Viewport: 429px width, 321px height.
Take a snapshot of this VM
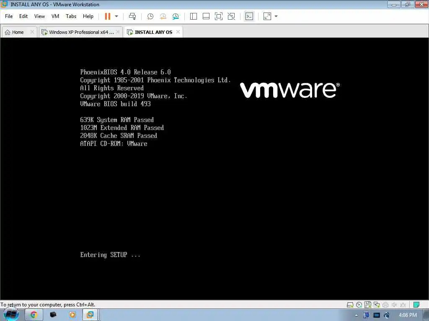click(x=150, y=16)
